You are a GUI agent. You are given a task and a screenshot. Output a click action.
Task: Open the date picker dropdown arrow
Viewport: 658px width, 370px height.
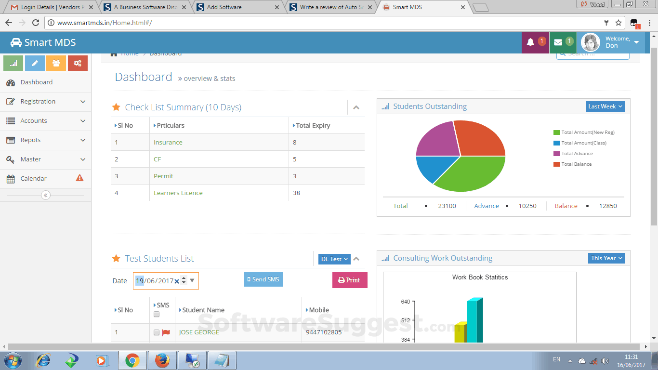(x=192, y=280)
